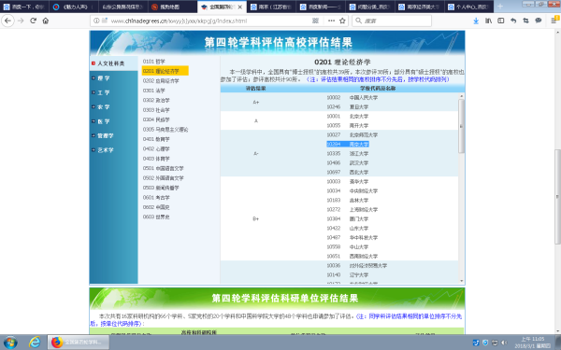The width and height of the screenshot is (561, 350).
Task: Open discipline 0601 考古学
Action: click(x=156, y=198)
